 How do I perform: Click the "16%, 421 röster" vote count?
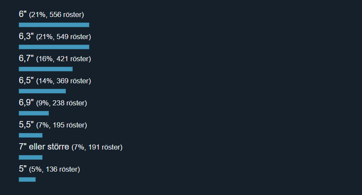pyautogui.click(x=63, y=59)
